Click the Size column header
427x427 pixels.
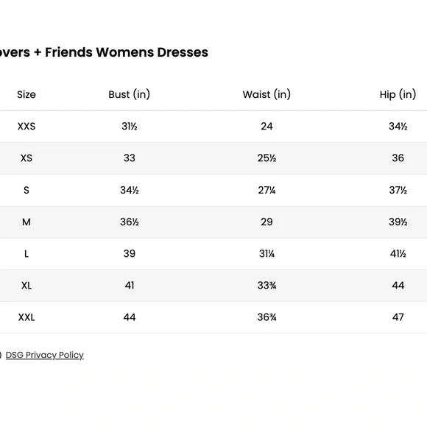point(27,94)
